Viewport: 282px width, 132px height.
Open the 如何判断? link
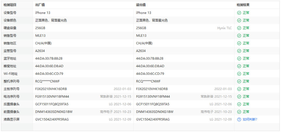tap(250, 119)
